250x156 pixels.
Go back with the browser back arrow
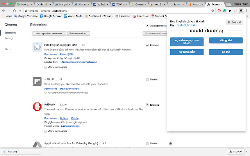coord(4,11)
